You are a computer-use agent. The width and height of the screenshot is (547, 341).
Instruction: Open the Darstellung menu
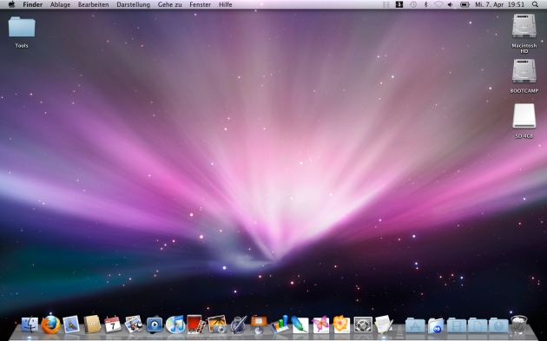tap(133, 4)
